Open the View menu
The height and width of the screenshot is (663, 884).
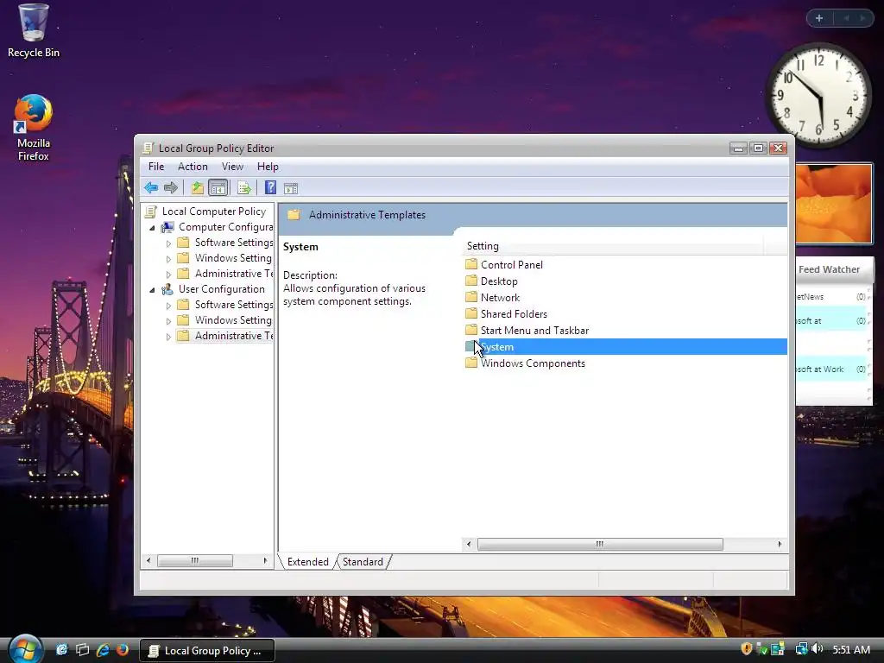coord(232,167)
